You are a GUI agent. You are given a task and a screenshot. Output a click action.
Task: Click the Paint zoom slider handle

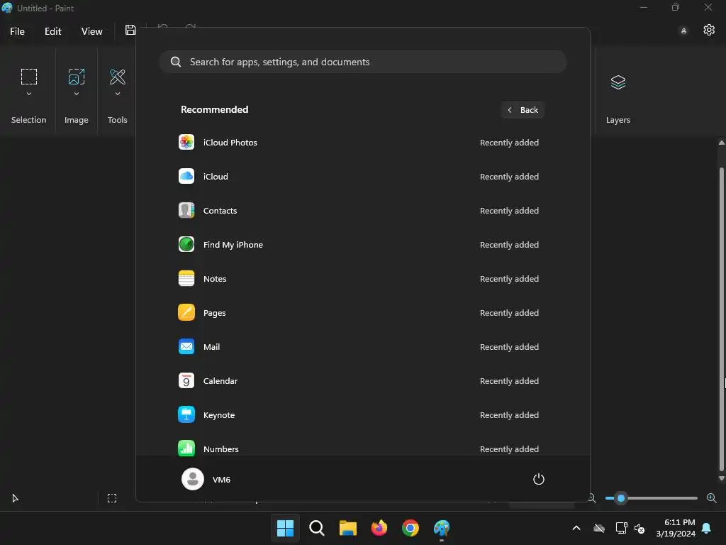tap(621, 498)
